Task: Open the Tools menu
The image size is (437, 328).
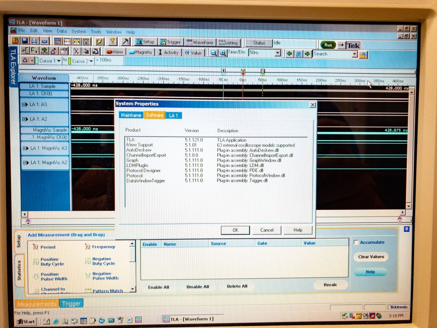Action: [96, 32]
